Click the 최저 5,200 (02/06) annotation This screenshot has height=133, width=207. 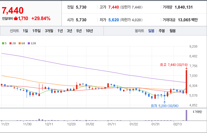(165, 106)
